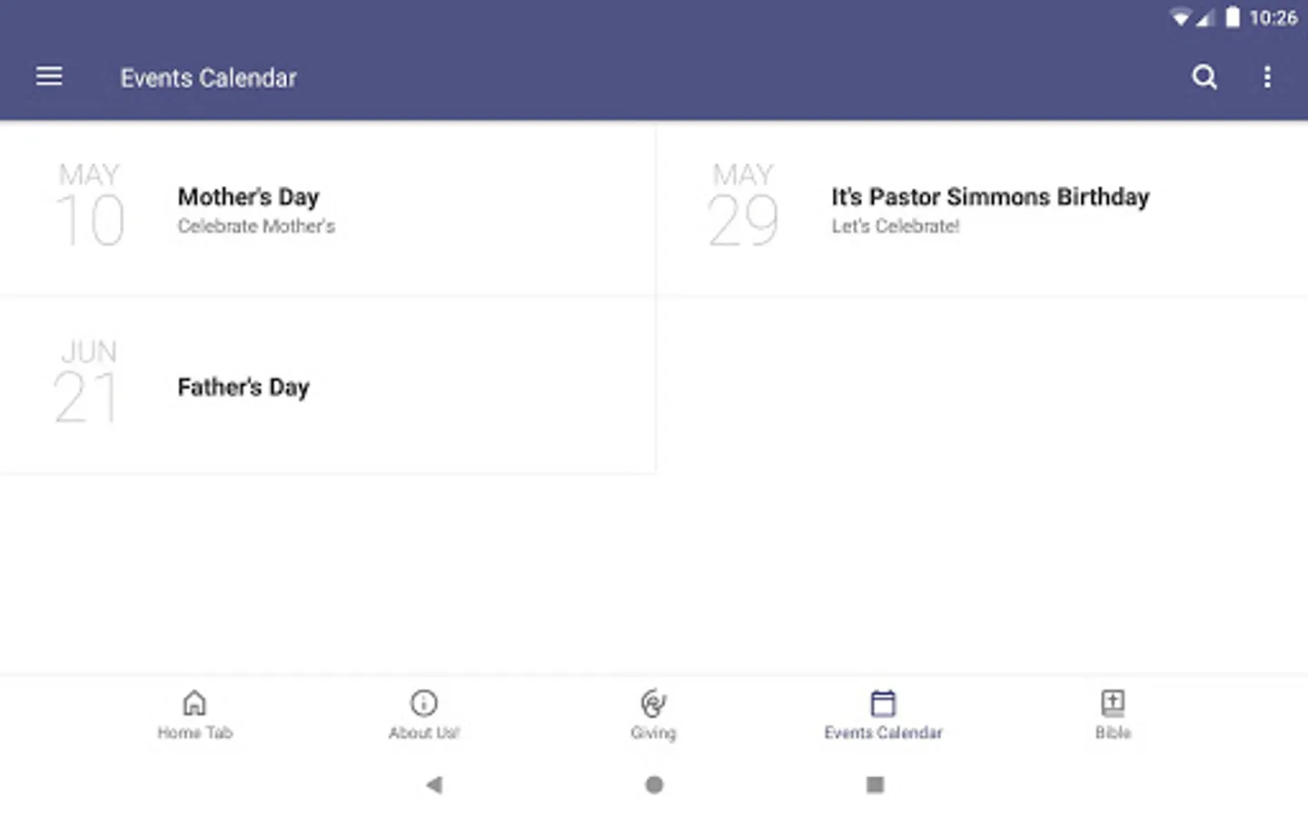This screenshot has width=1308, height=817.
Task: Tap the Events Calendar tab icon
Action: (883, 703)
